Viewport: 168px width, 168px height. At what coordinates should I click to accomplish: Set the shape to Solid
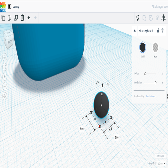point(143,47)
